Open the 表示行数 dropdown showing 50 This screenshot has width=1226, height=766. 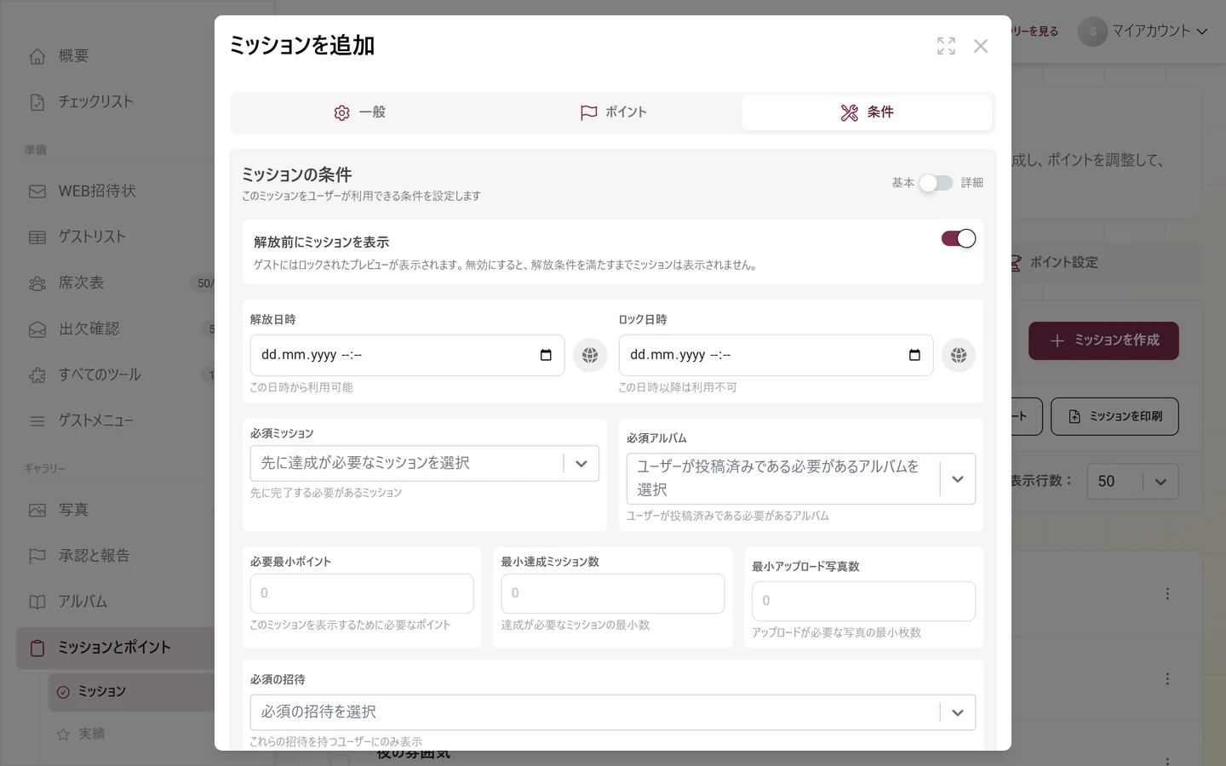click(x=1133, y=482)
